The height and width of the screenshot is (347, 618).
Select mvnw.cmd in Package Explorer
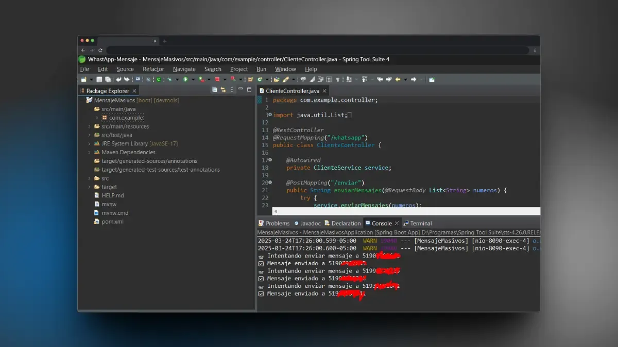111,213
